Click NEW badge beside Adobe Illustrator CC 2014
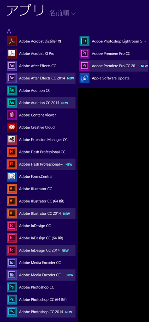Viewport: 149px width, 322px height. pyautogui.click(x=67, y=214)
